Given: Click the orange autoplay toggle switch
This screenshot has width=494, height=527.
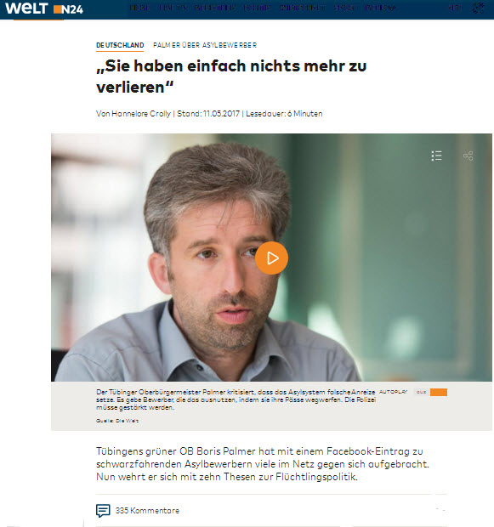Looking at the screenshot, I should 439,392.
